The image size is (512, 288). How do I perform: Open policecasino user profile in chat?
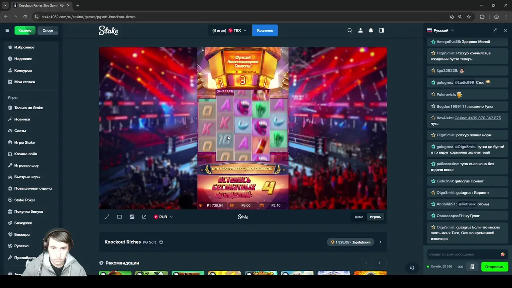pyautogui.click(x=448, y=164)
